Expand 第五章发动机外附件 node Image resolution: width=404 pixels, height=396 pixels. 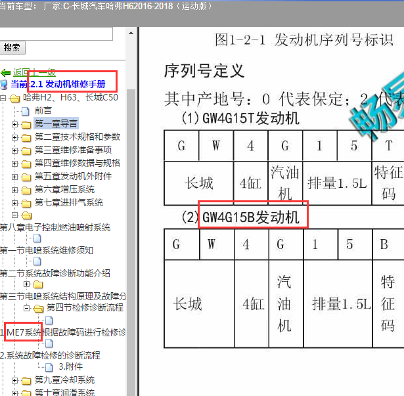(14, 177)
